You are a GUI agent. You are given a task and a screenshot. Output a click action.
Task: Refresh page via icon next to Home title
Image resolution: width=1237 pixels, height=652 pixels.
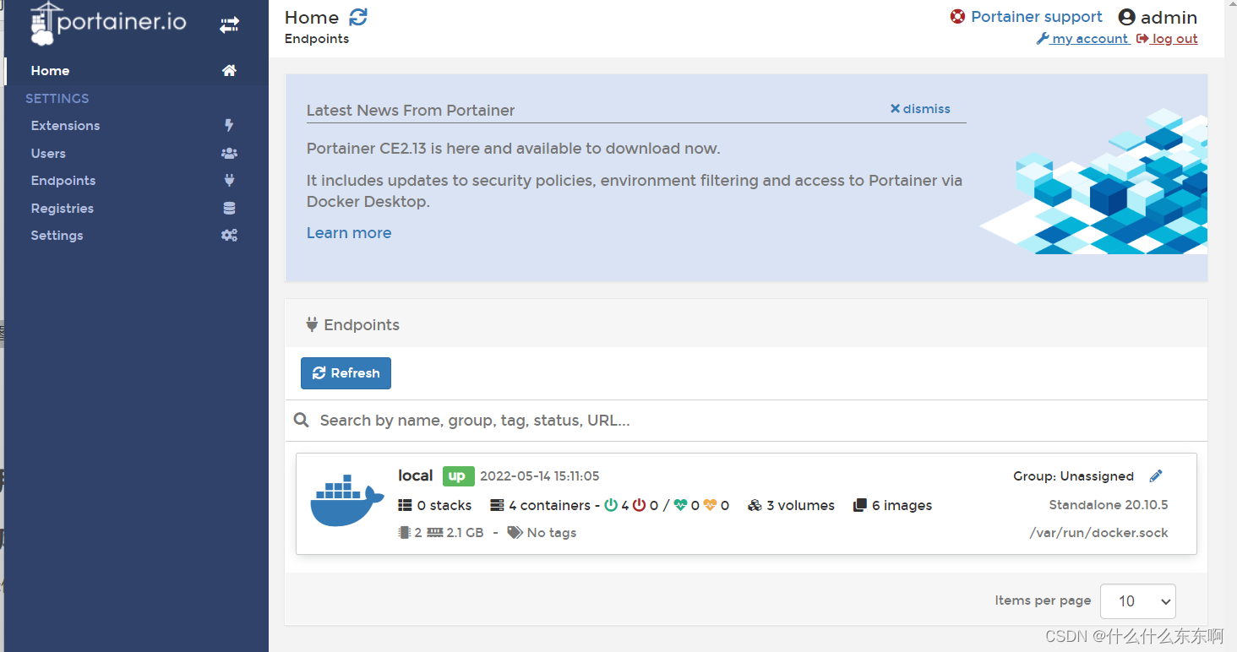[358, 17]
